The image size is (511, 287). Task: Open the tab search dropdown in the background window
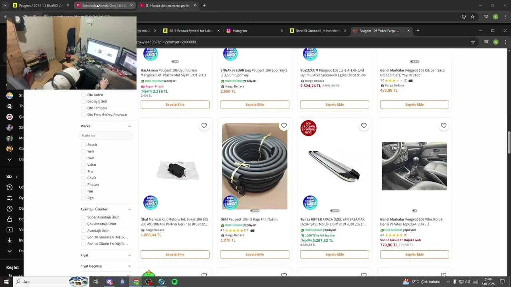tap(5, 6)
